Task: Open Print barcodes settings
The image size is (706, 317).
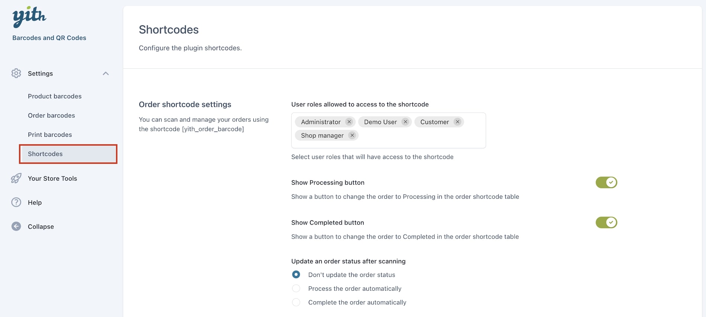Action: [50, 135]
